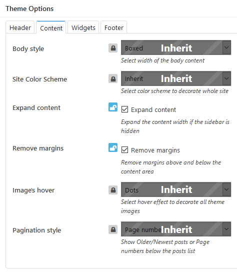
Task: Click the Remove margins checkbox label text
Action: [x=155, y=150]
